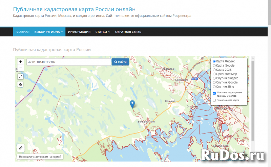
Task: Open site title Публичная кадастровая карта России онлайн
Action: [x=74, y=9]
